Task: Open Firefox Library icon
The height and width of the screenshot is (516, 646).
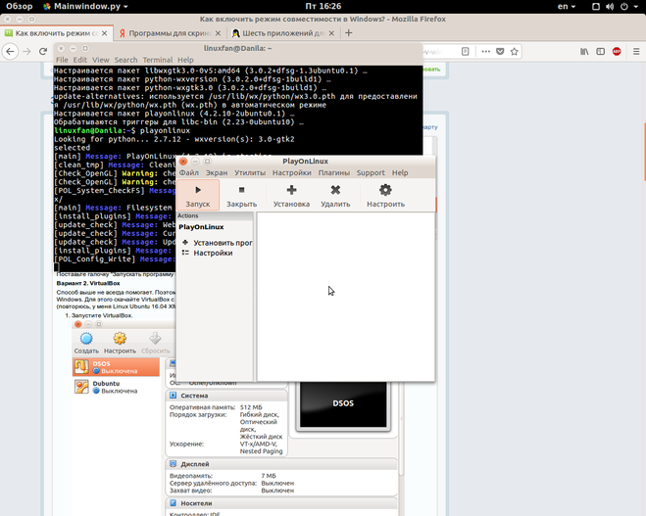Action: click(x=584, y=52)
